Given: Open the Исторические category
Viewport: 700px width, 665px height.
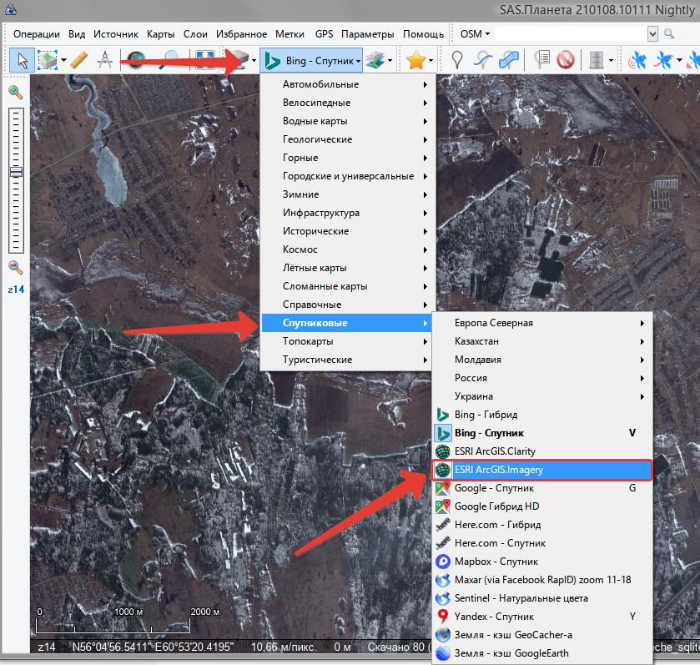Looking at the screenshot, I should pos(346,231).
